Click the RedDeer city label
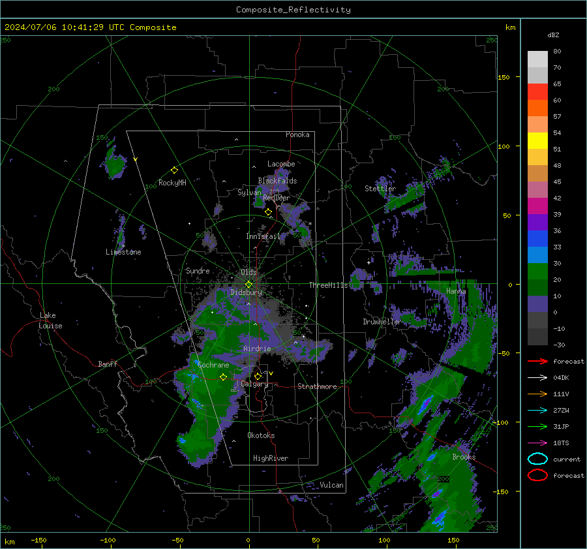 [277, 198]
